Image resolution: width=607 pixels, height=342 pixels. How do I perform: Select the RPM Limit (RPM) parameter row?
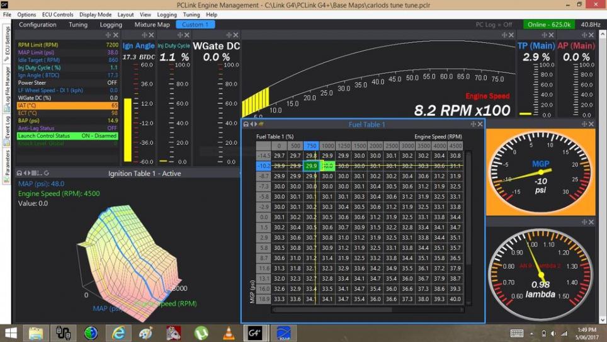67,45
